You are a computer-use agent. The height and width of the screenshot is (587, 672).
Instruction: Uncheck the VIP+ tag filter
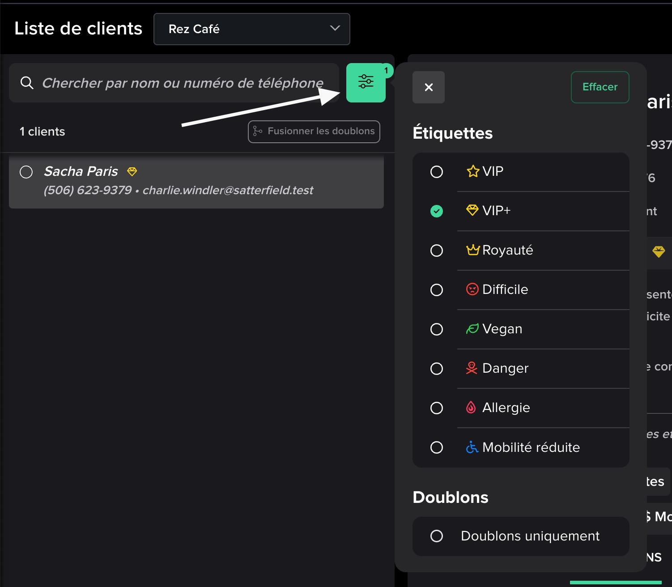pyautogui.click(x=437, y=211)
